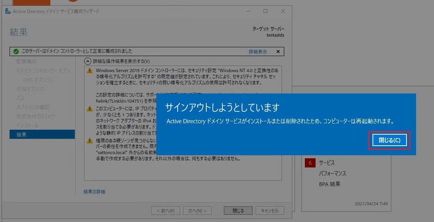Close the Active Directory wizard window

point(283,11)
